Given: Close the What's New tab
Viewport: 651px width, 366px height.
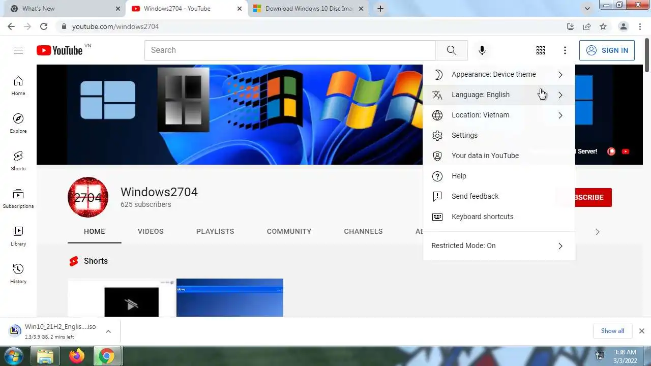Looking at the screenshot, I should click(117, 9).
